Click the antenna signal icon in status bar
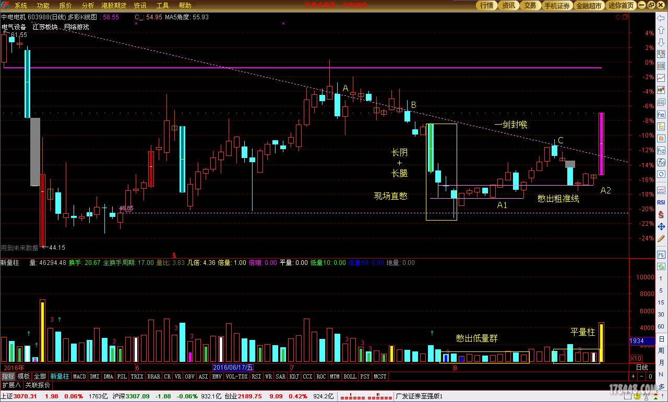The image size is (668, 402). (646, 396)
